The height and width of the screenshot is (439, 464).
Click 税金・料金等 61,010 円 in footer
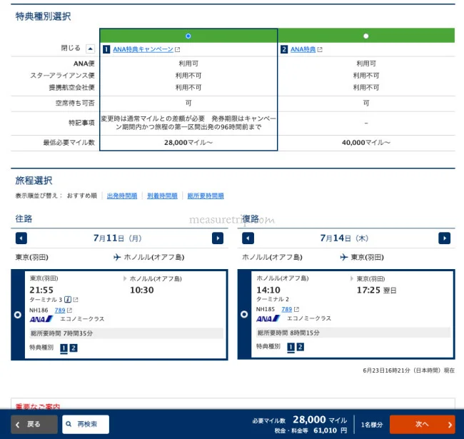click(x=311, y=430)
